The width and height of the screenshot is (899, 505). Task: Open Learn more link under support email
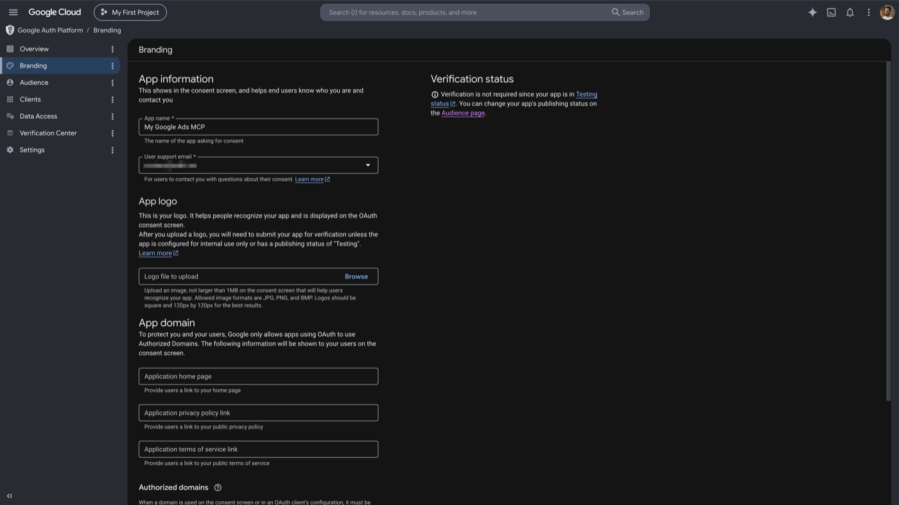click(x=312, y=179)
